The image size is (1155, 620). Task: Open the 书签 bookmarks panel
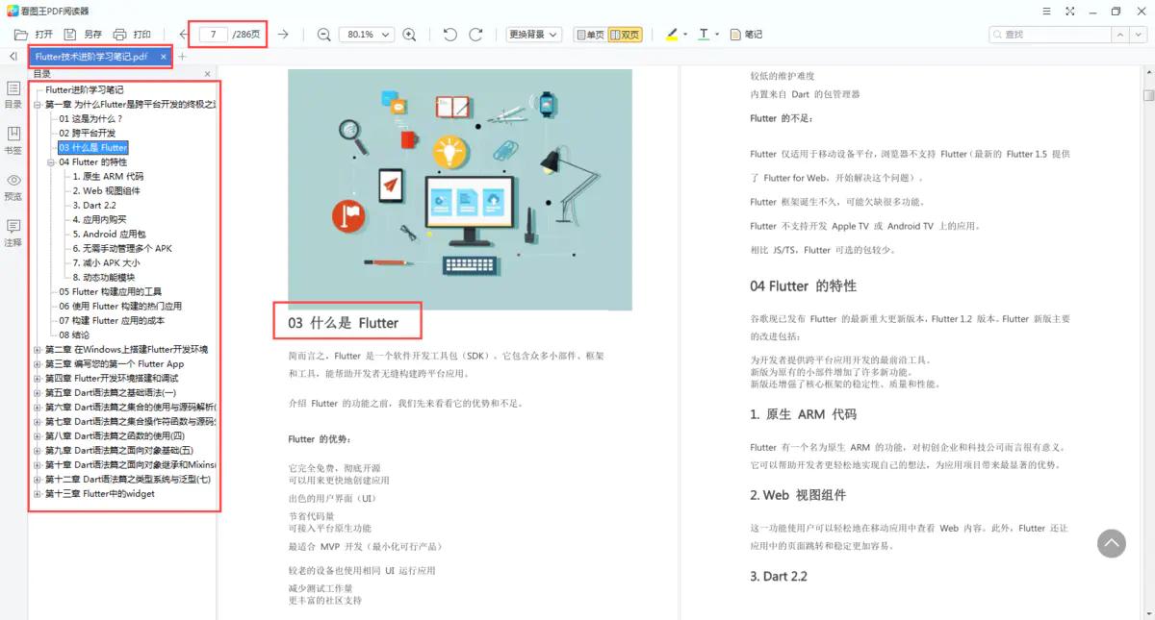click(13, 140)
